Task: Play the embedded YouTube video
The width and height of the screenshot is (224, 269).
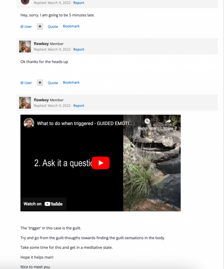Action: [x=101, y=163]
